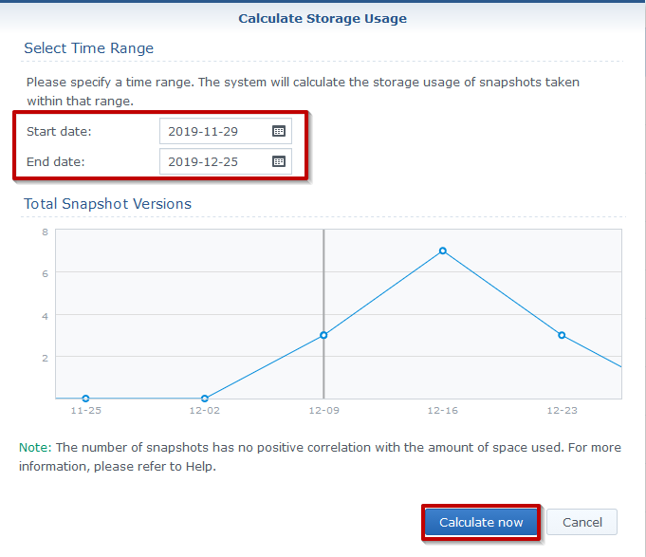Click the Total Snapshot Versions heading
This screenshot has height=557, width=646.
pyautogui.click(x=107, y=204)
